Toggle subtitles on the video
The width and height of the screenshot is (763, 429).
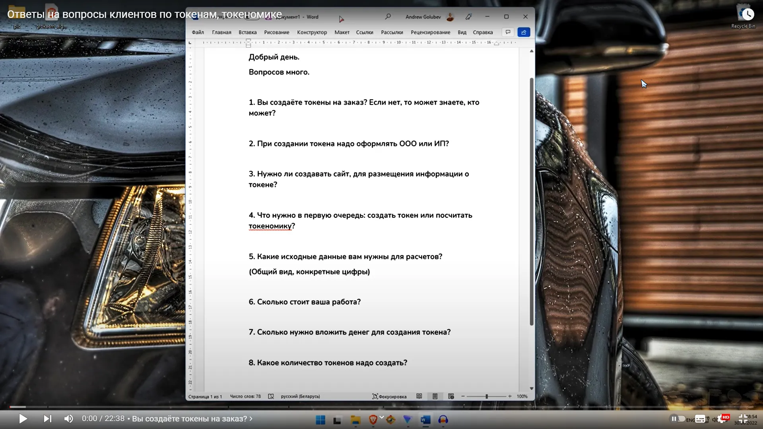pyautogui.click(x=700, y=419)
